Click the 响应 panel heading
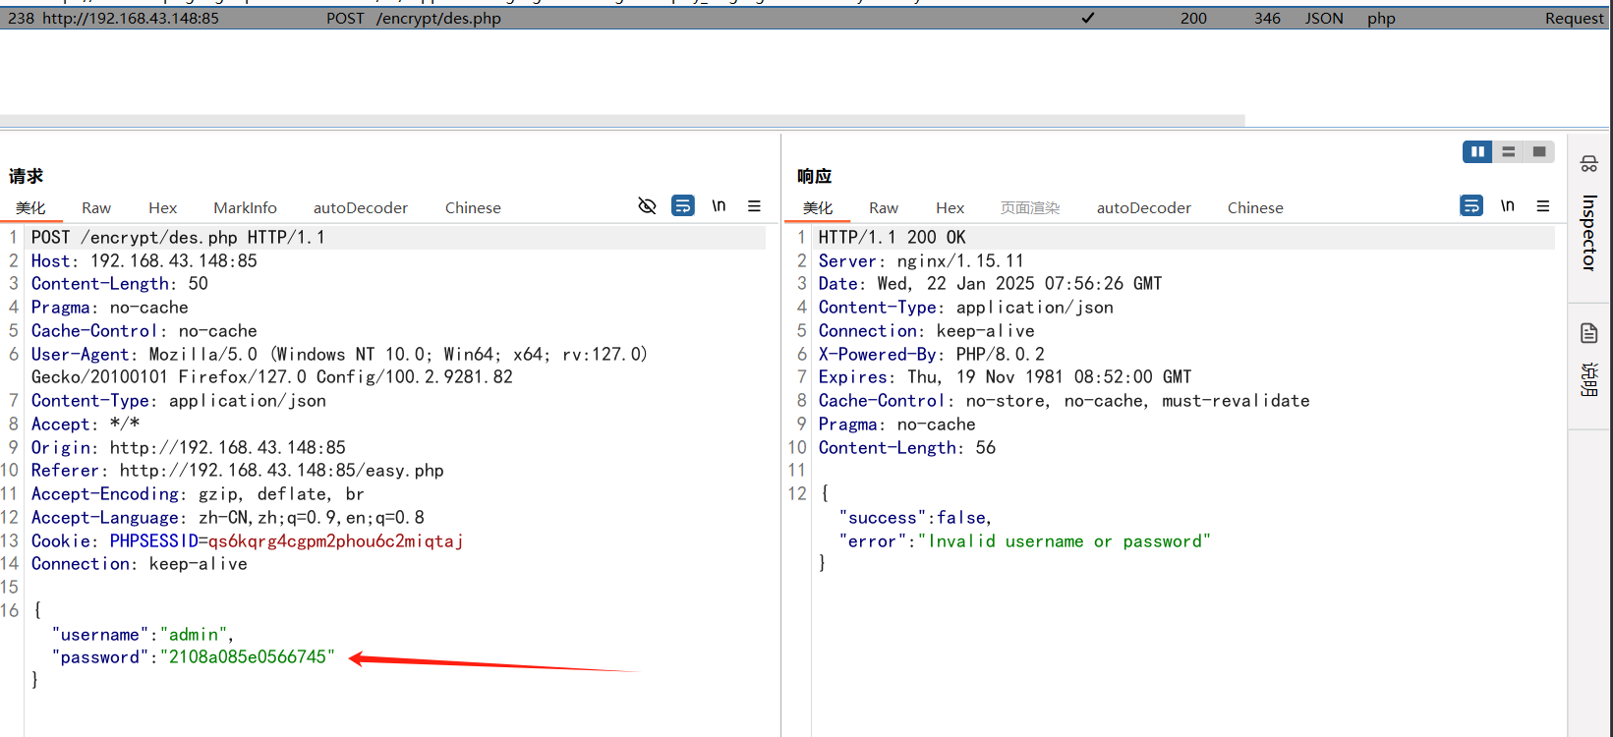 [x=815, y=176]
